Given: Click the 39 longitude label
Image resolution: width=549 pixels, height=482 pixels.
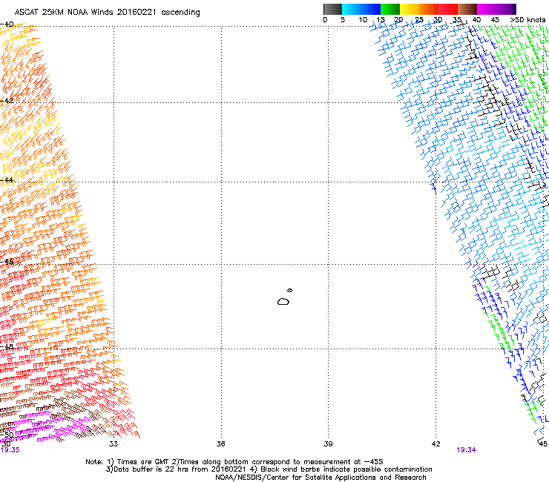Looking at the screenshot, I should 328,444.
